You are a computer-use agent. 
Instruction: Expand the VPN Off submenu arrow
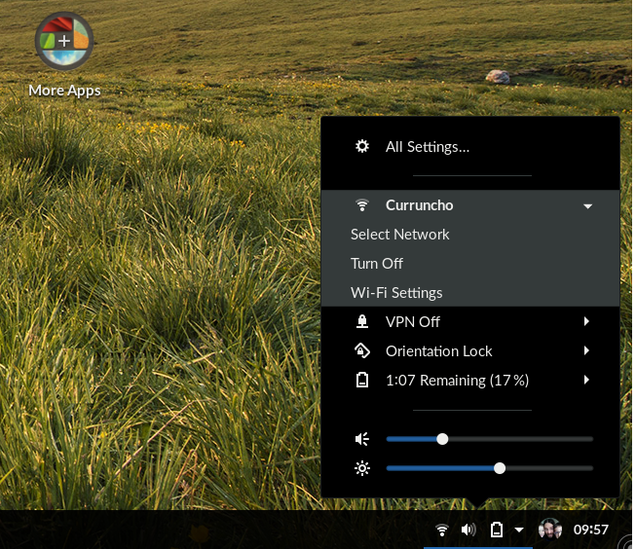click(586, 321)
